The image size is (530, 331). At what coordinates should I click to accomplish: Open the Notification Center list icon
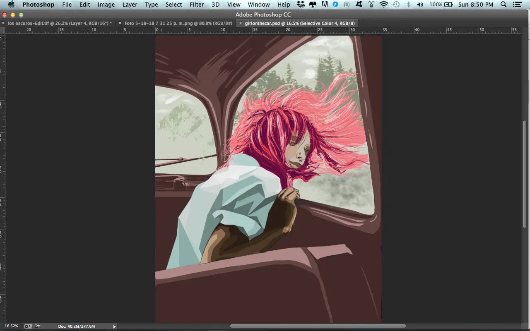pos(516,5)
